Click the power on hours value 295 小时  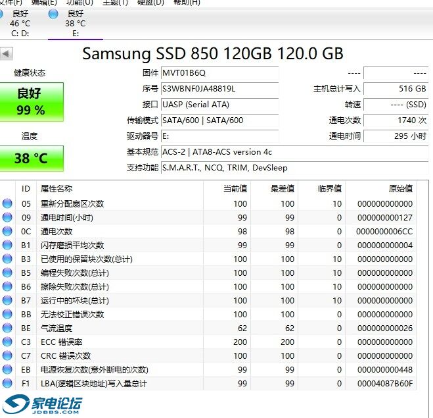coord(396,136)
